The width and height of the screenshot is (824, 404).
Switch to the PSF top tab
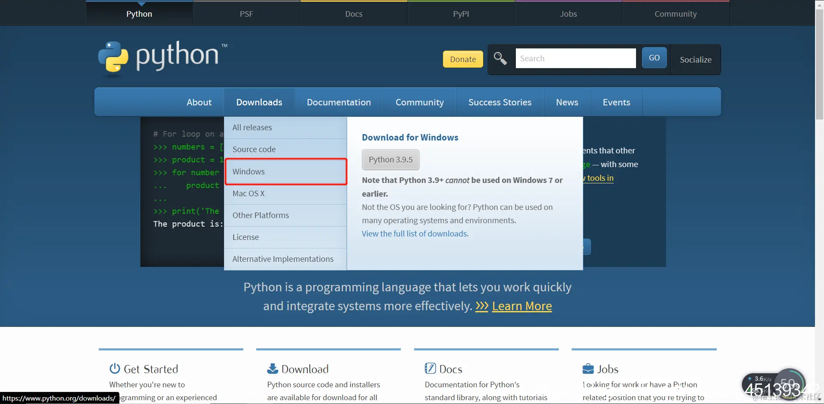246,14
